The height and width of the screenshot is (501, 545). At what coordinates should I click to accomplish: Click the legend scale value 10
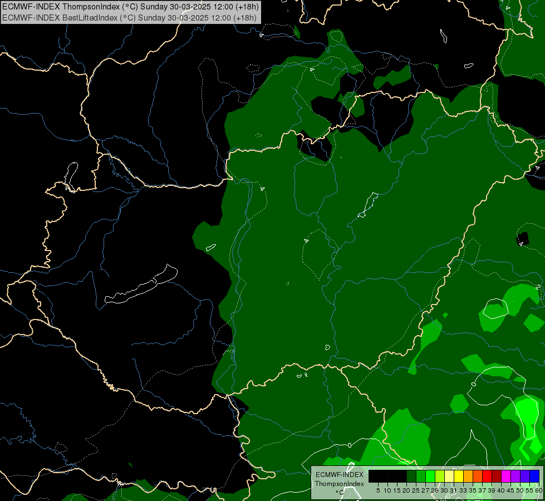[x=387, y=490]
